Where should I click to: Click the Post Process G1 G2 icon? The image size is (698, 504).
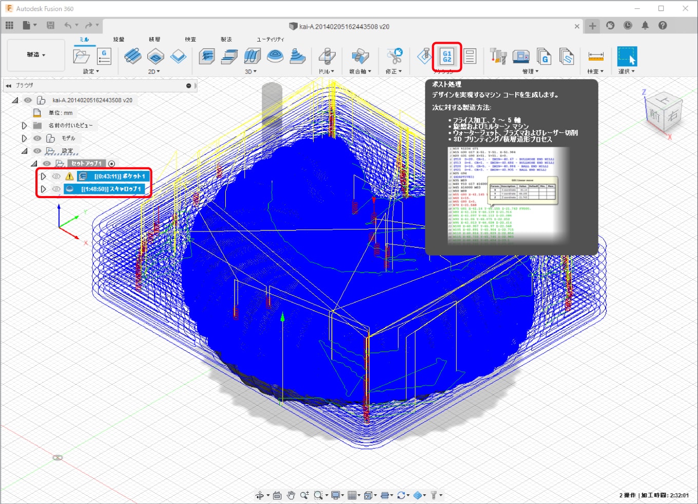click(x=447, y=56)
